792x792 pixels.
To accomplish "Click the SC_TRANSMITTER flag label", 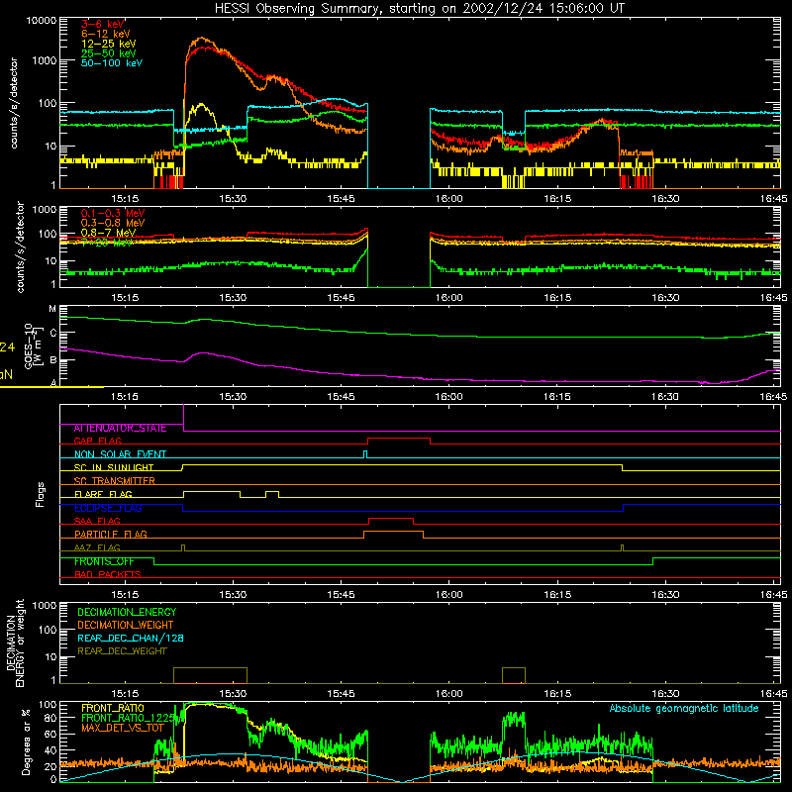I will [x=114, y=481].
